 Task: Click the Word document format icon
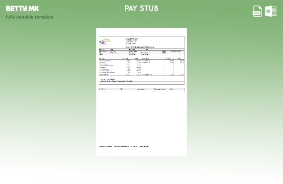click(x=271, y=11)
